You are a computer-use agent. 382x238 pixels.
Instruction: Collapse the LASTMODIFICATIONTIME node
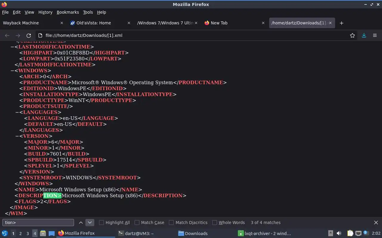tap(12, 47)
